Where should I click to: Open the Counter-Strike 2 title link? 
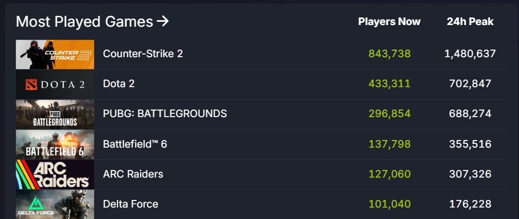click(x=143, y=54)
